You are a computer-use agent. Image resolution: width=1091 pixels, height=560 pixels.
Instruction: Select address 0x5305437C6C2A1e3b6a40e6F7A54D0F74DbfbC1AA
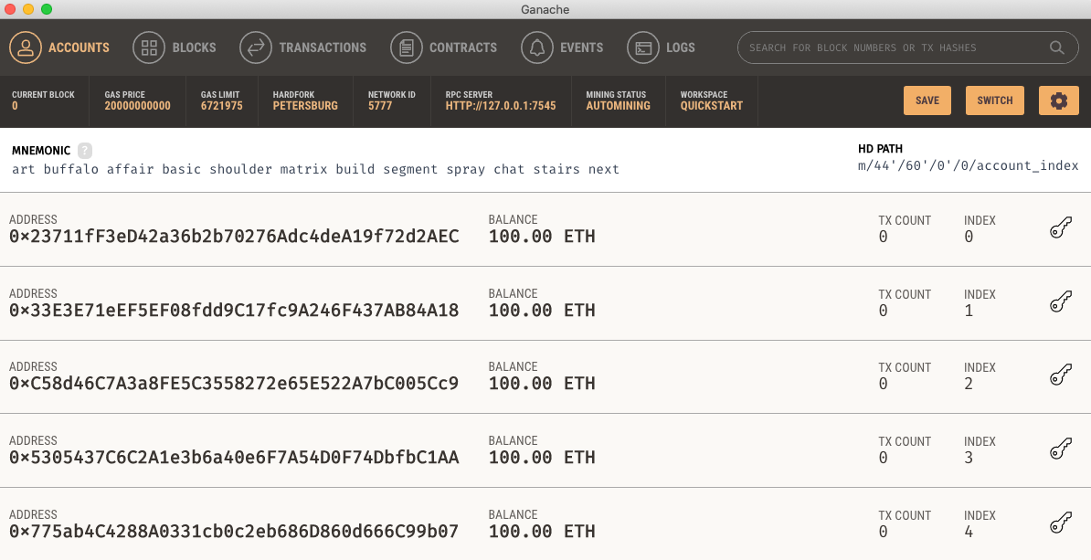point(234,457)
